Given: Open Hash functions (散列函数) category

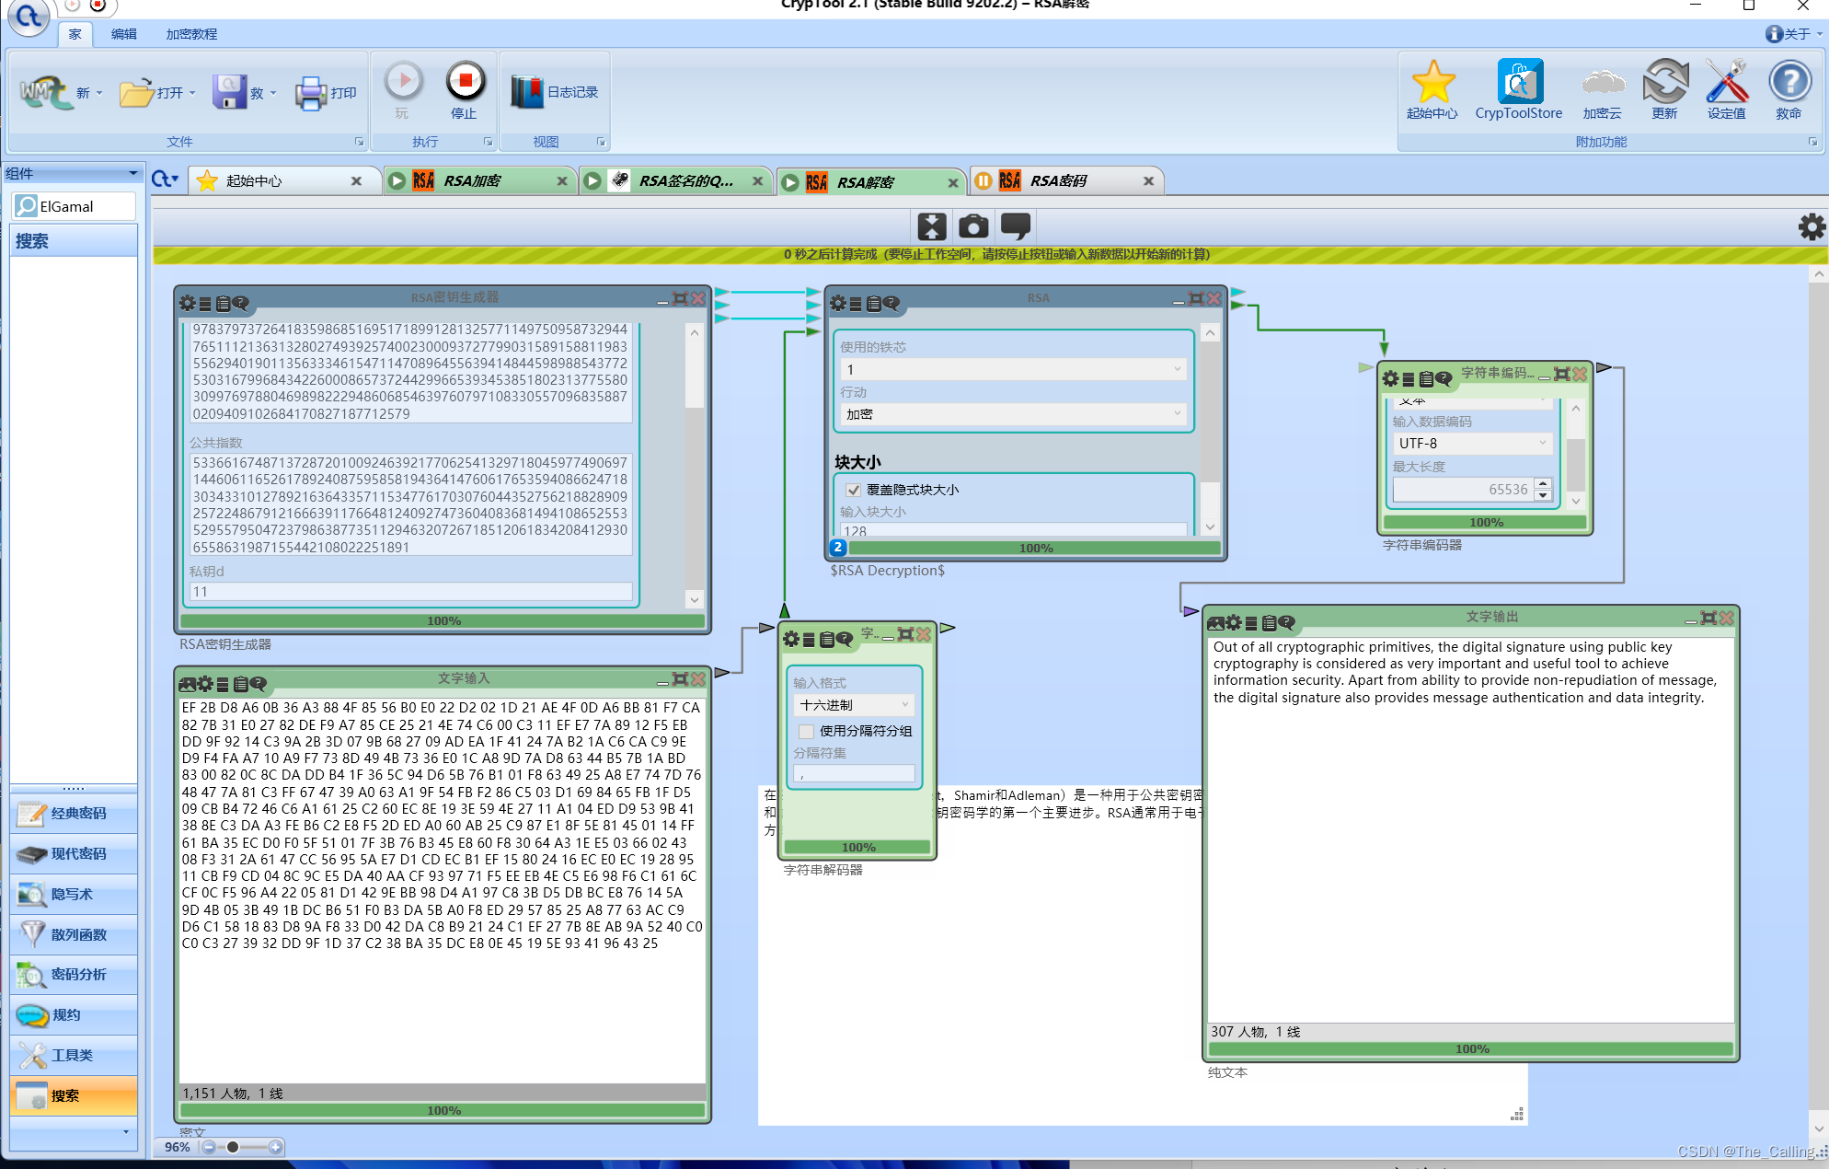Looking at the screenshot, I should pyautogui.click(x=74, y=935).
